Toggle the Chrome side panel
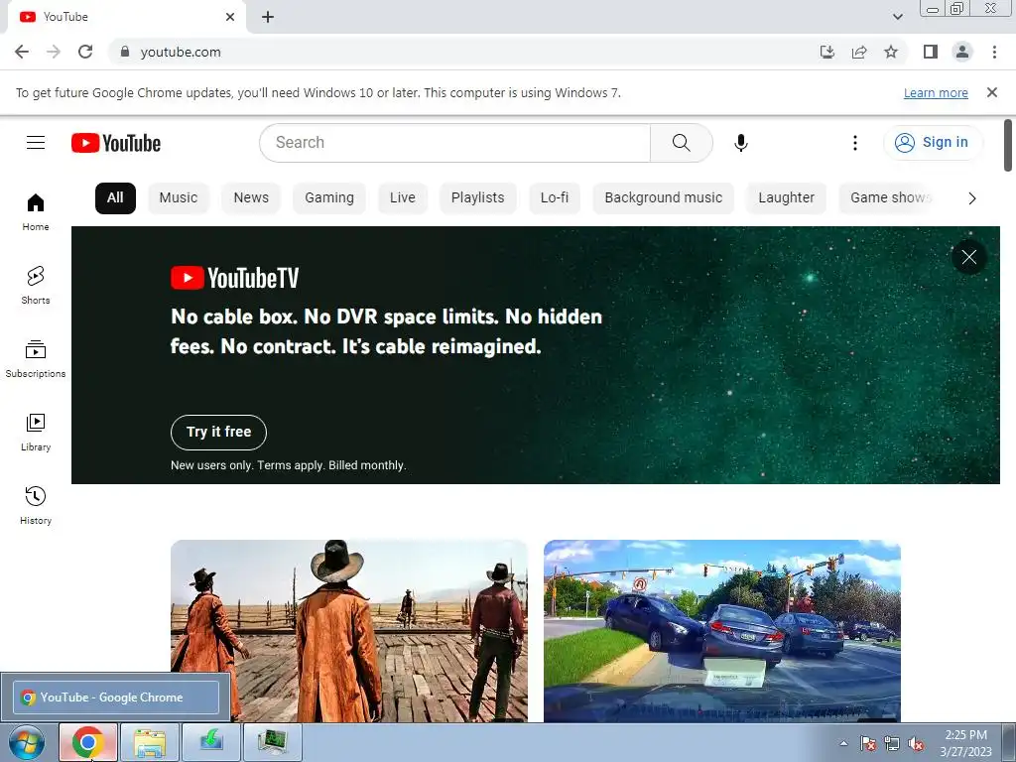Screen dimensions: 1016x762 (x=931, y=52)
